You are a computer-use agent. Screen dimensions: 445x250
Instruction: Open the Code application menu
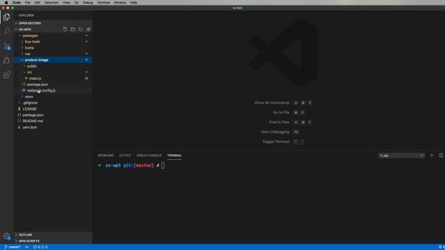(17, 3)
